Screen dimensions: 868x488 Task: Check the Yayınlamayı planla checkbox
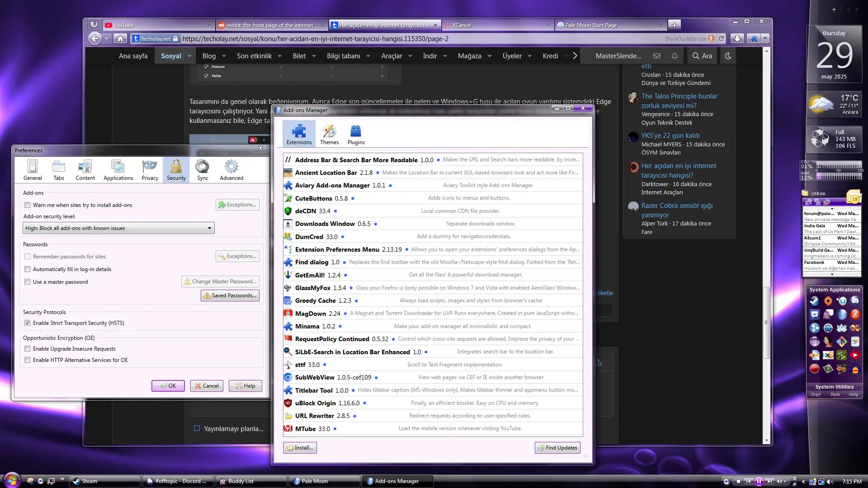(197, 428)
